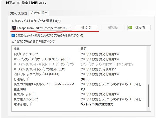The image size is (156, 118).
Task: Select the トリプル バッファリング row
Action: pyautogui.click(x=26, y=54)
